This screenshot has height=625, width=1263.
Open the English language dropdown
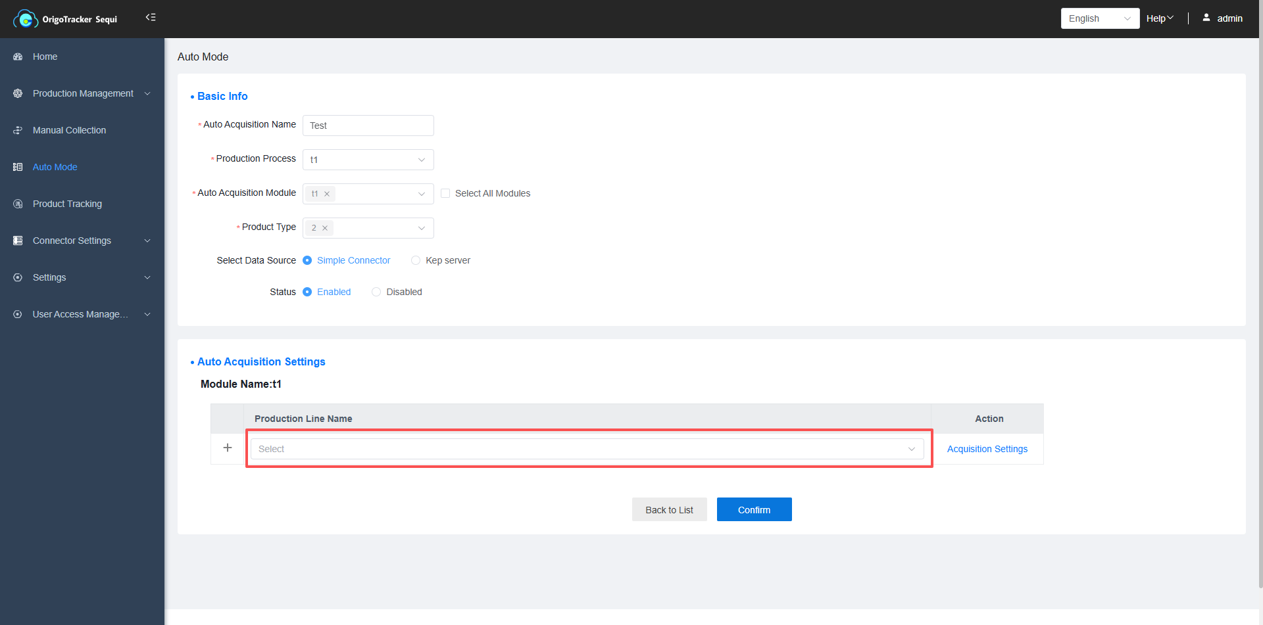[x=1099, y=18]
